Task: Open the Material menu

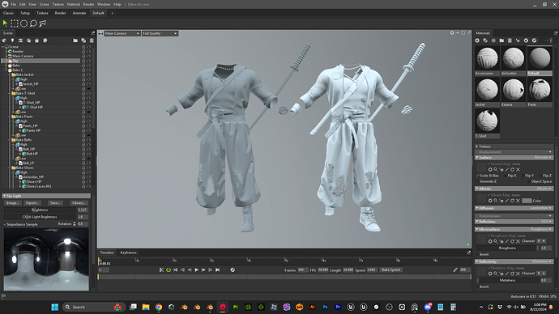Action: click(73, 4)
